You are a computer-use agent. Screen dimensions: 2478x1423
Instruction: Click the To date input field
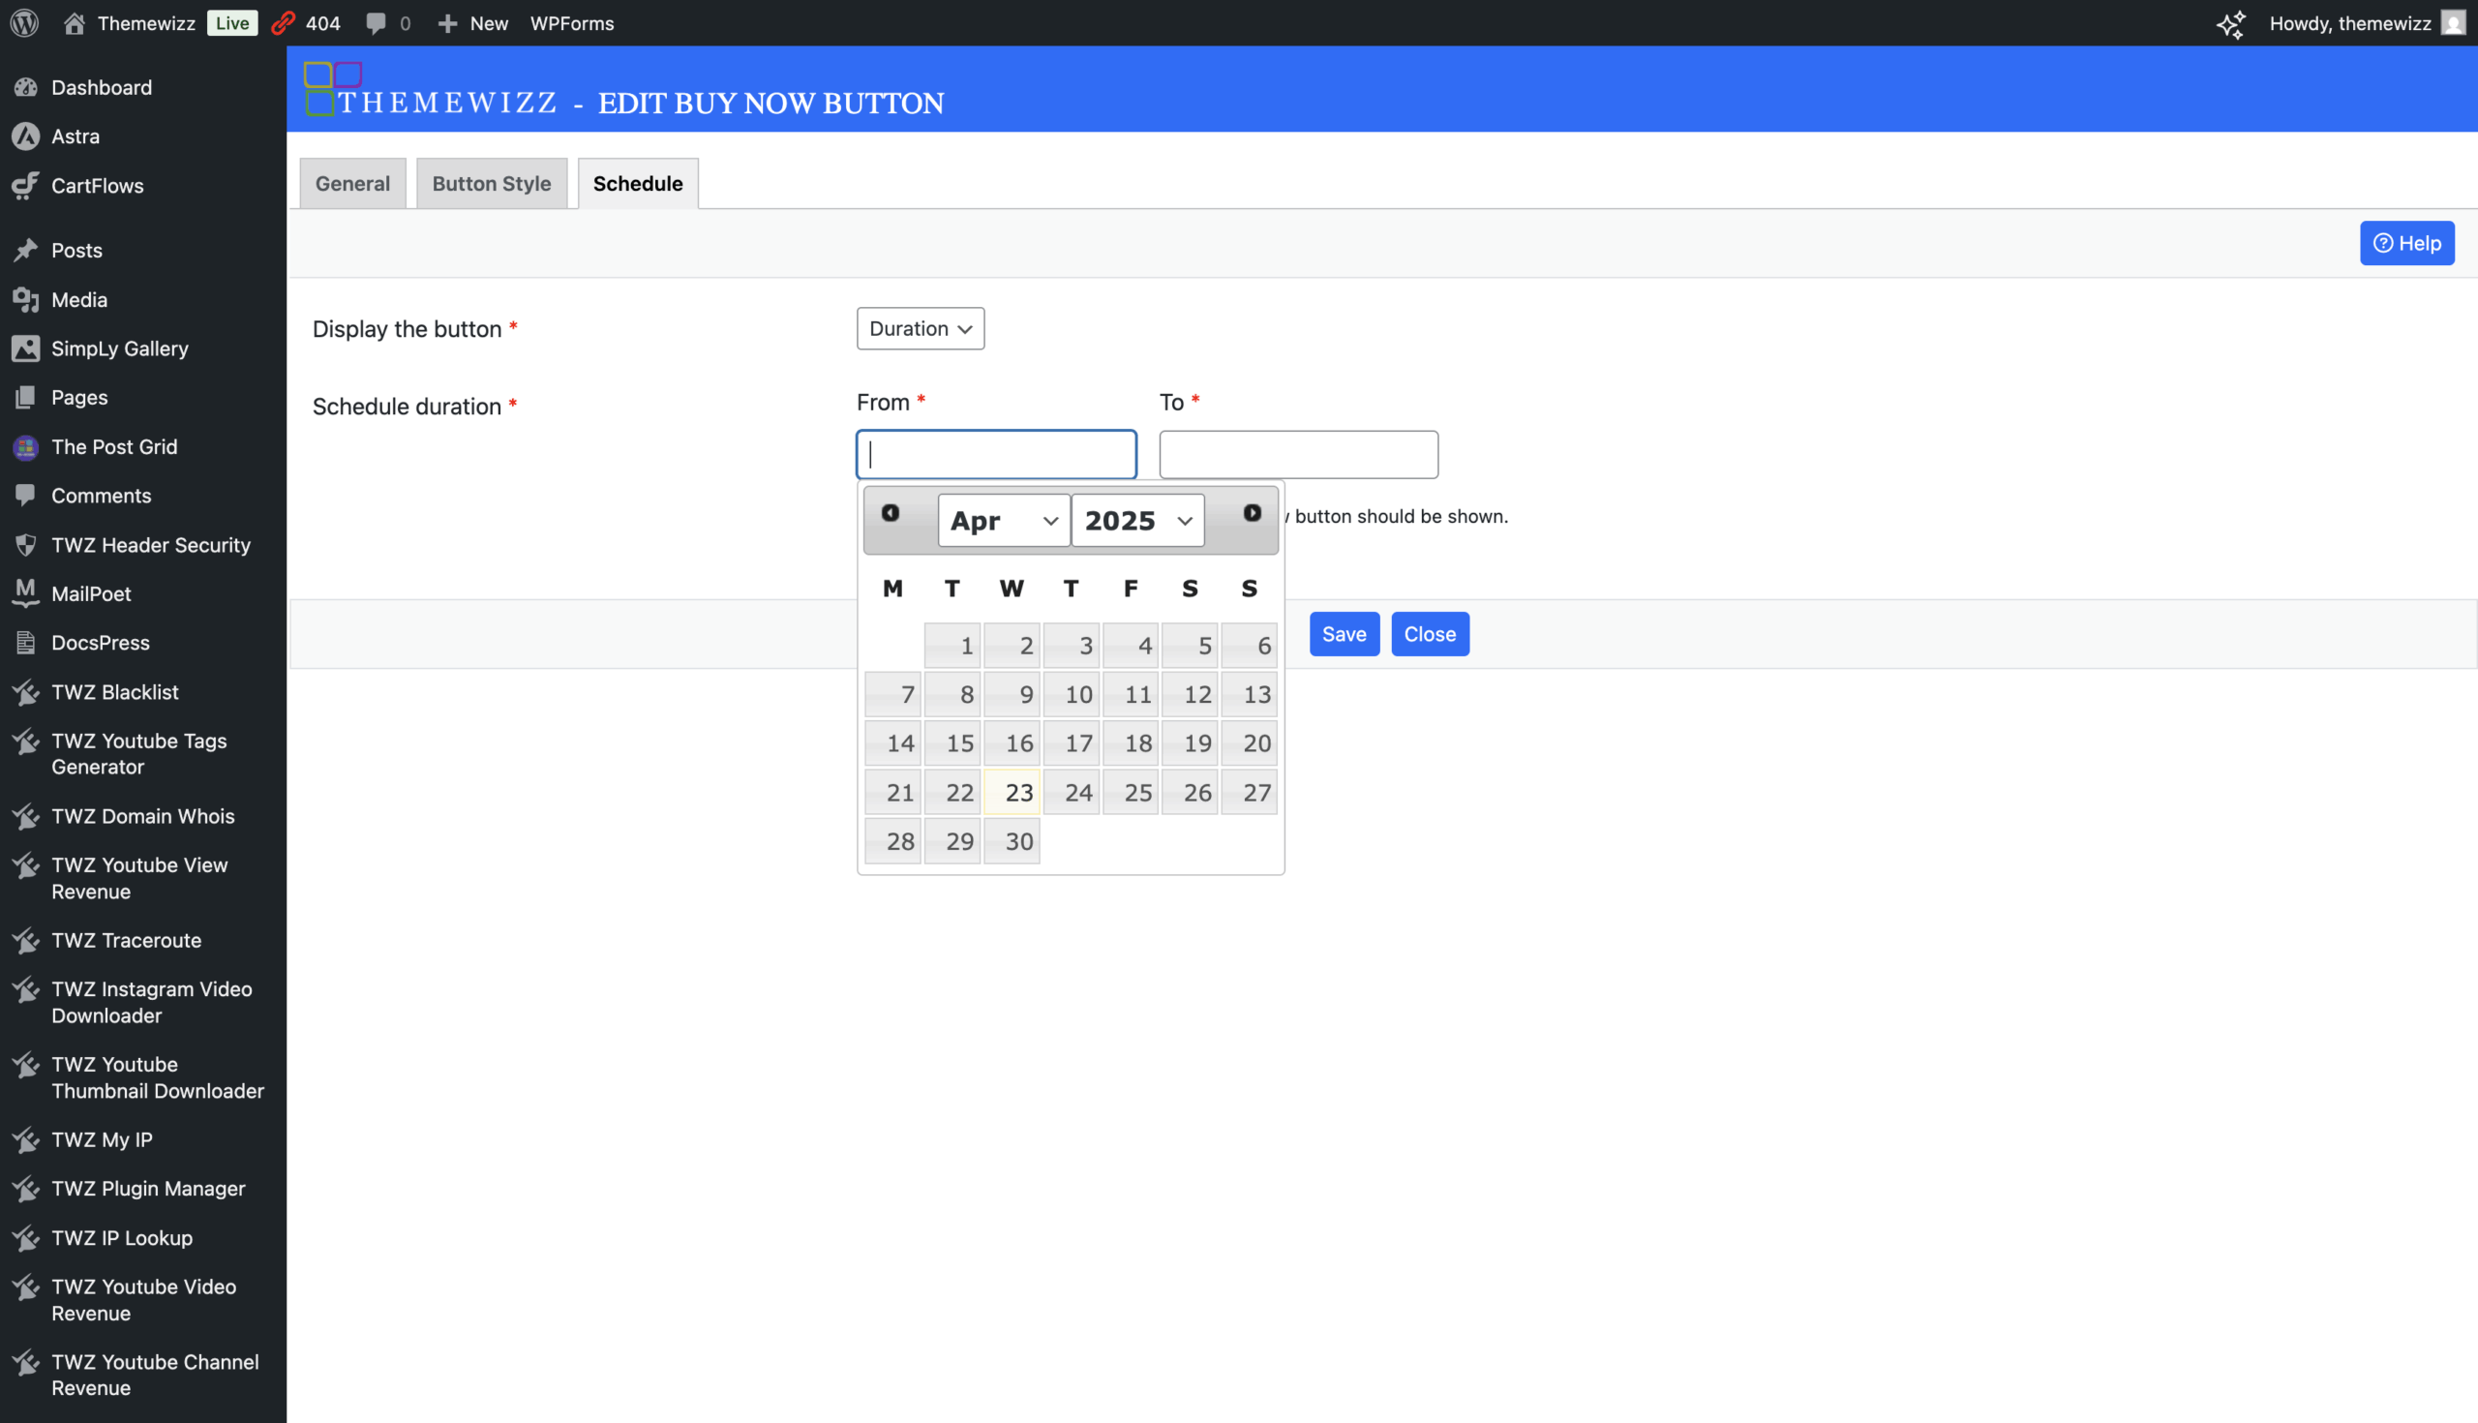pos(1298,454)
